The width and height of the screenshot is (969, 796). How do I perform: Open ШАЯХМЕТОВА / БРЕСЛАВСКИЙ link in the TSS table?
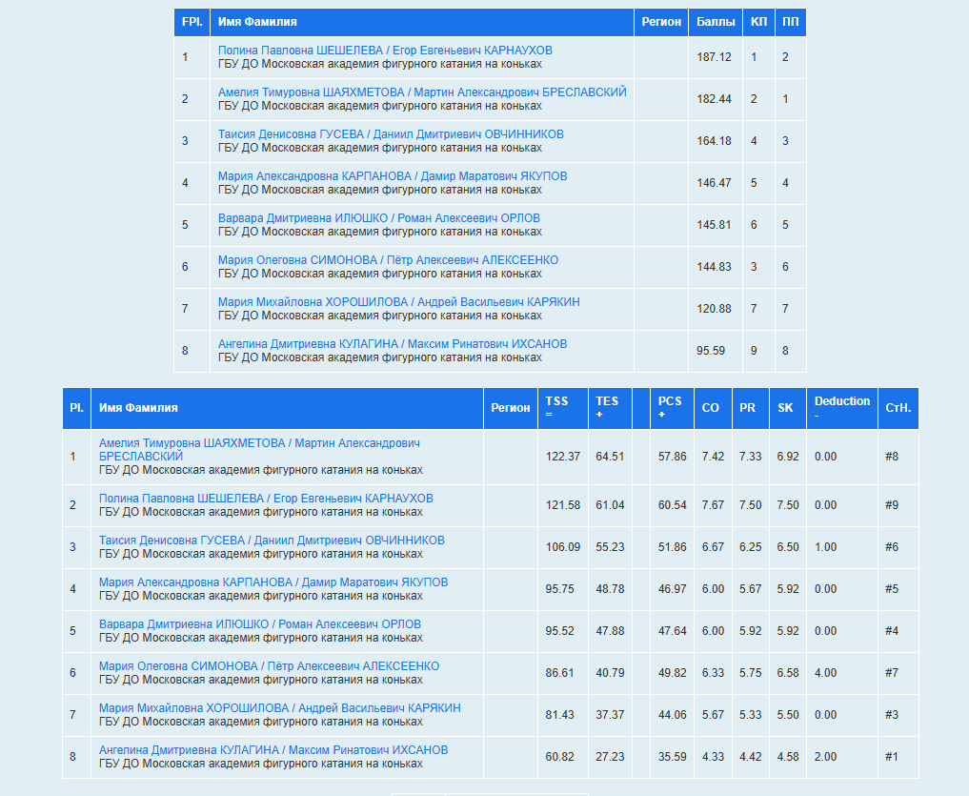[x=259, y=450]
